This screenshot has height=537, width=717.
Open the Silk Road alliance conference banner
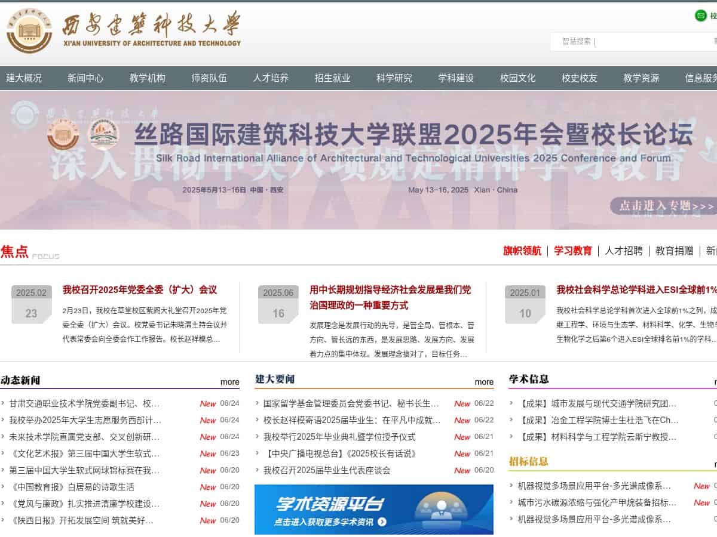tap(358, 160)
